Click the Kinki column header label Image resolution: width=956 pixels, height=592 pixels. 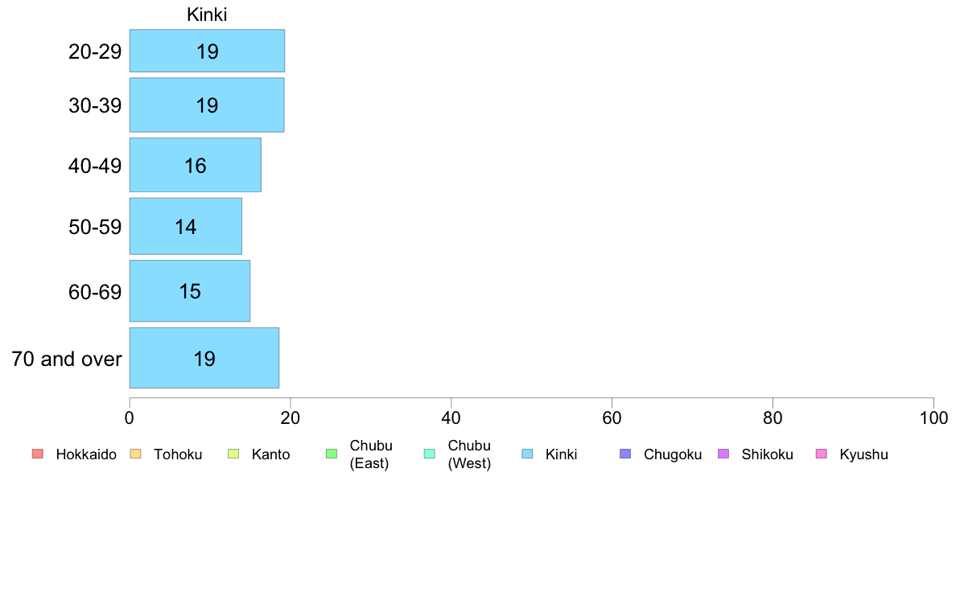[207, 14]
